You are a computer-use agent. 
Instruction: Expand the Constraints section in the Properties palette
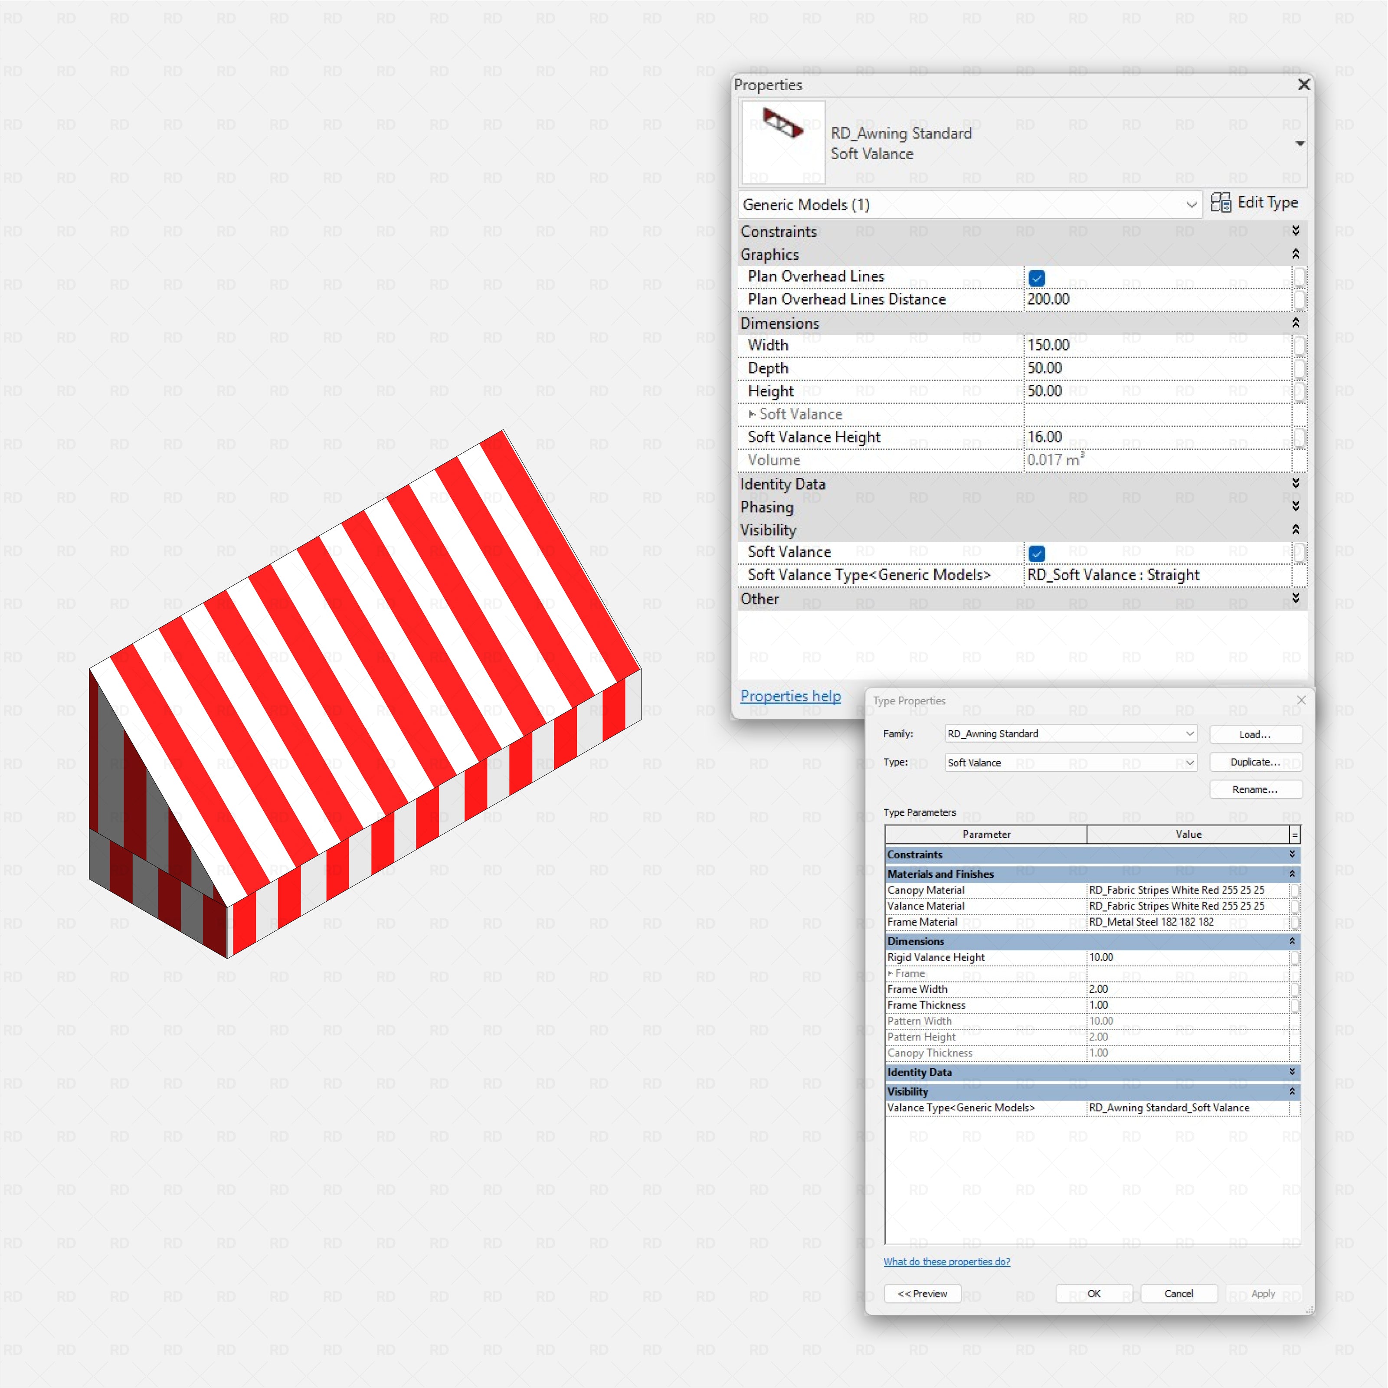(x=1295, y=231)
